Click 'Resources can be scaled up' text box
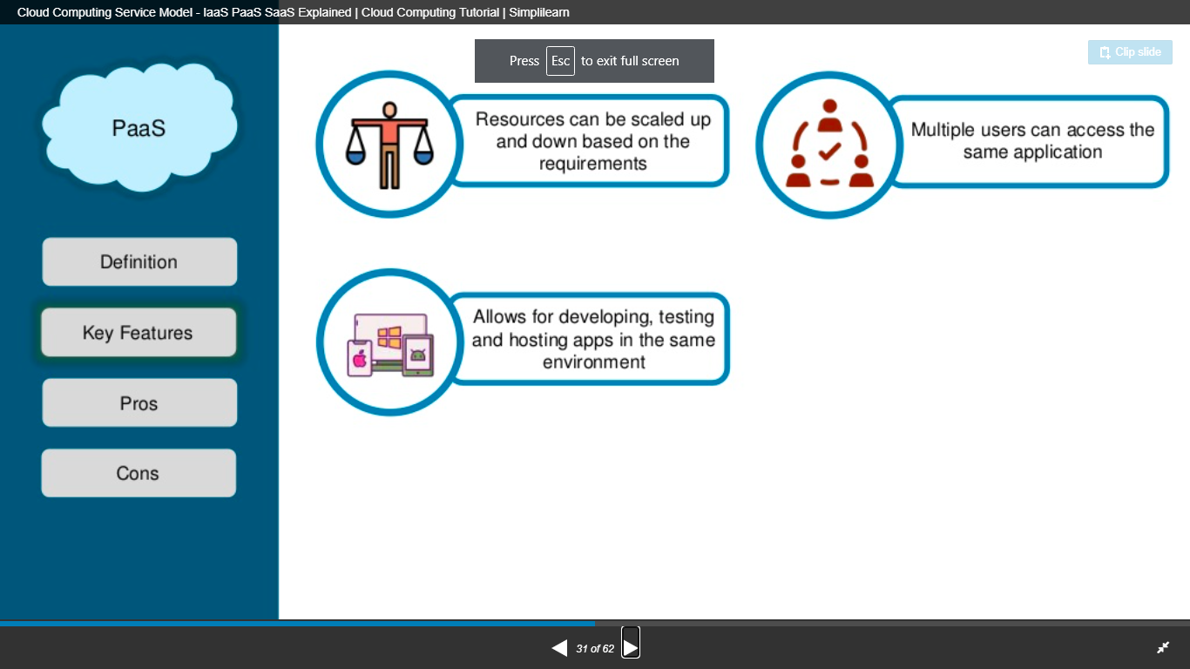The image size is (1190, 669). [x=588, y=141]
